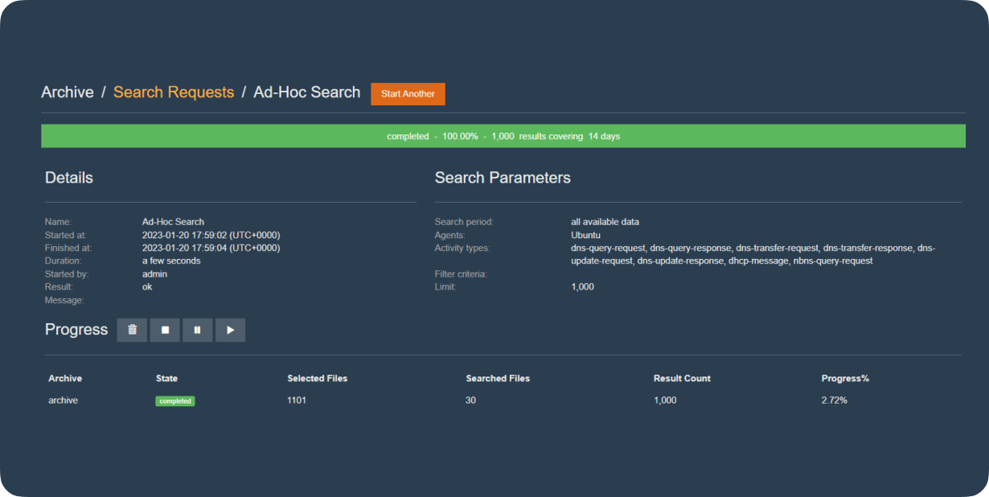This screenshot has height=497, width=989.
Task: Pause the search using the pause icon
Action: tap(197, 330)
